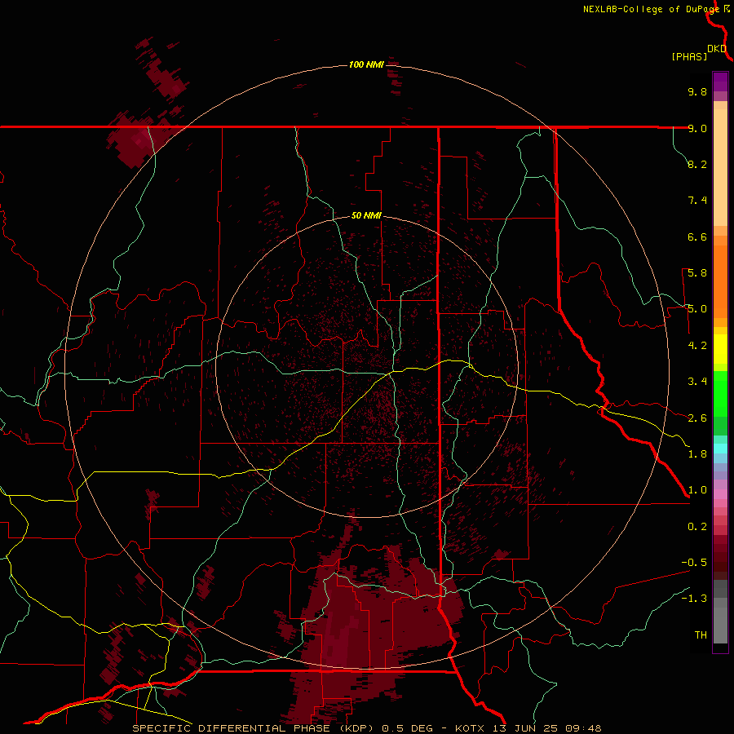Pick the yellow segment of the color bar

(720, 349)
